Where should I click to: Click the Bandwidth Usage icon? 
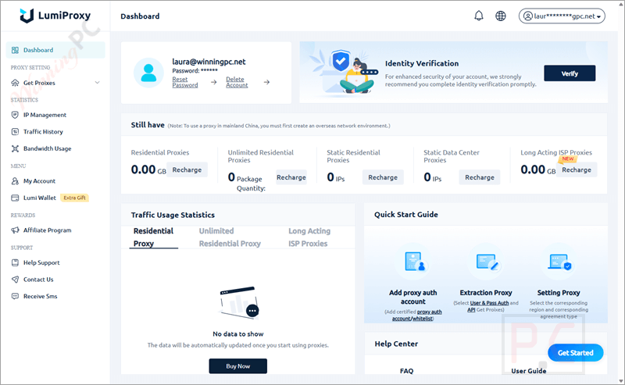click(15, 148)
